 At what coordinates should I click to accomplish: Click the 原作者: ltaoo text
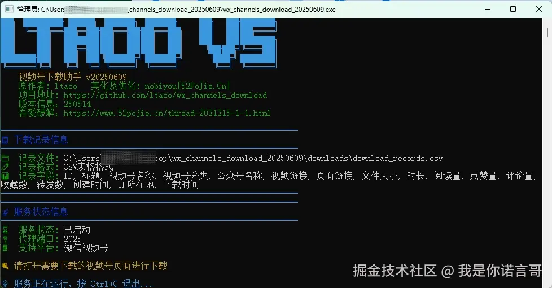(x=47, y=86)
